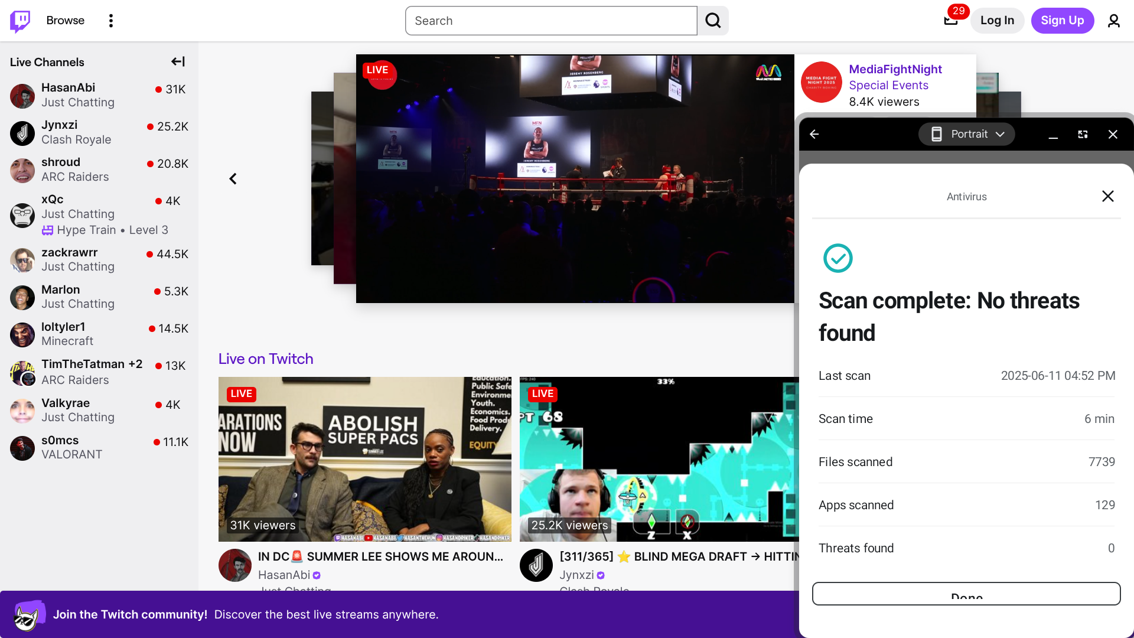Viewport: 1134px width, 638px height.
Task: Click Marlon's sidebar avatar
Action: point(22,297)
